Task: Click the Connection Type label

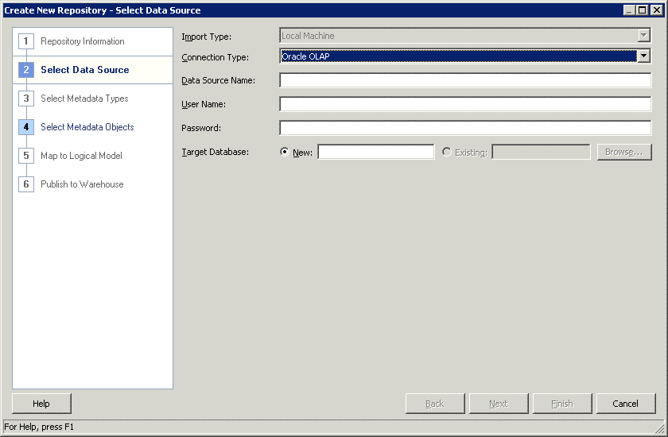Action: coord(216,57)
